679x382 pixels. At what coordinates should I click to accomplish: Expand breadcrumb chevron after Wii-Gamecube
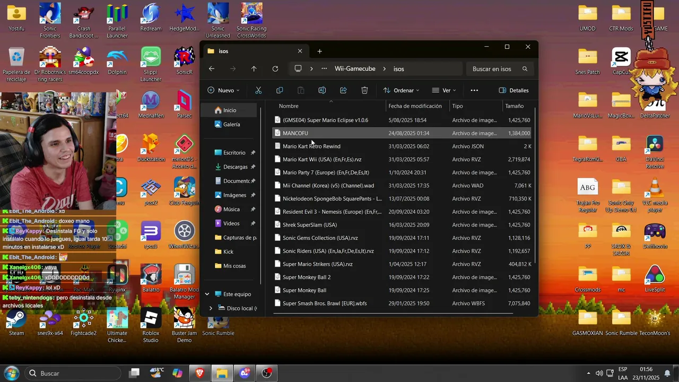pos(384,69)
